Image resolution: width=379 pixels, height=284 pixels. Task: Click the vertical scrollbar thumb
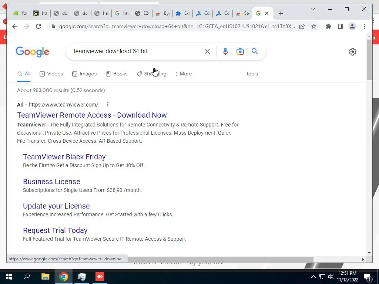click(x=369, y=60)
